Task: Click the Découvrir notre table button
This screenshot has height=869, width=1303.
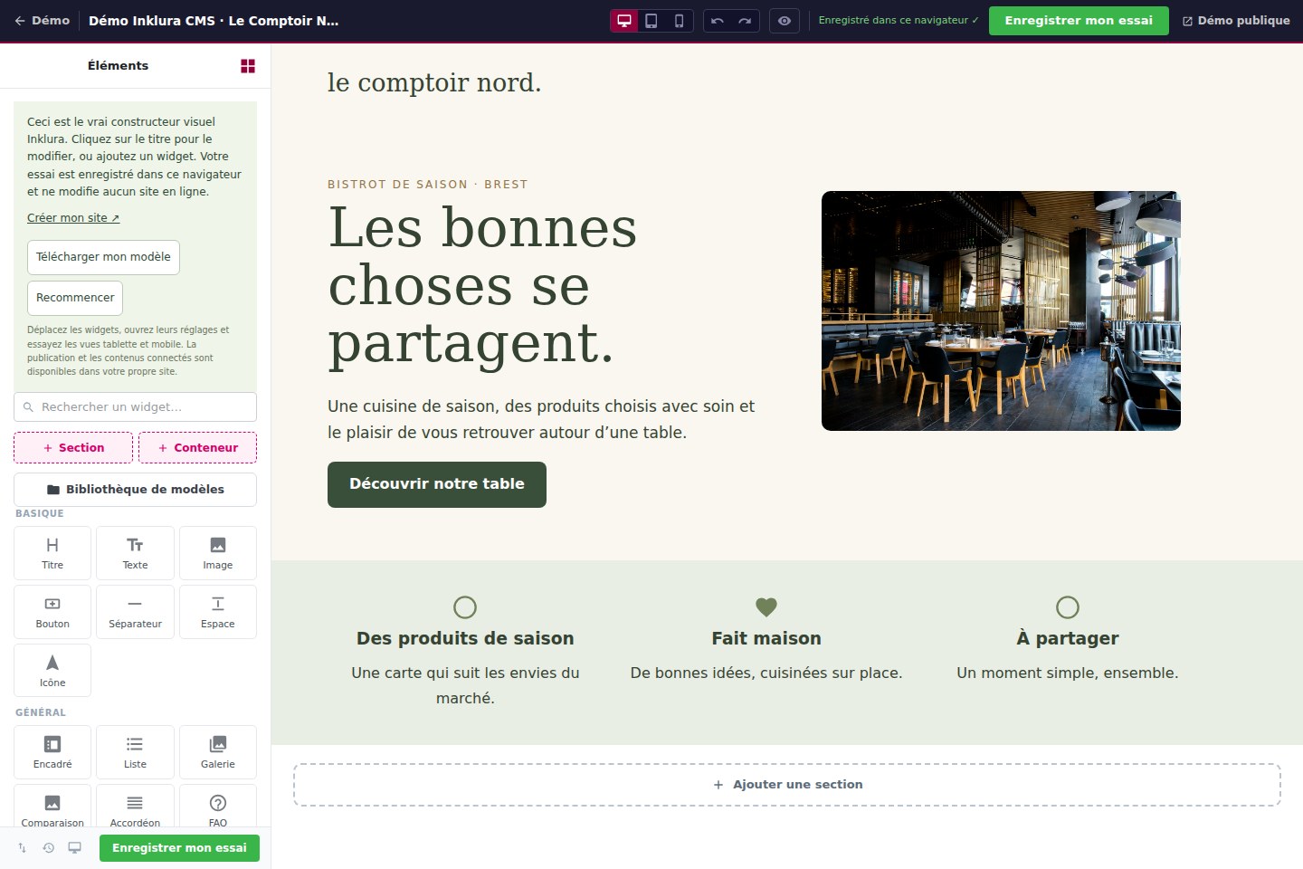Action: coord(437,484)
